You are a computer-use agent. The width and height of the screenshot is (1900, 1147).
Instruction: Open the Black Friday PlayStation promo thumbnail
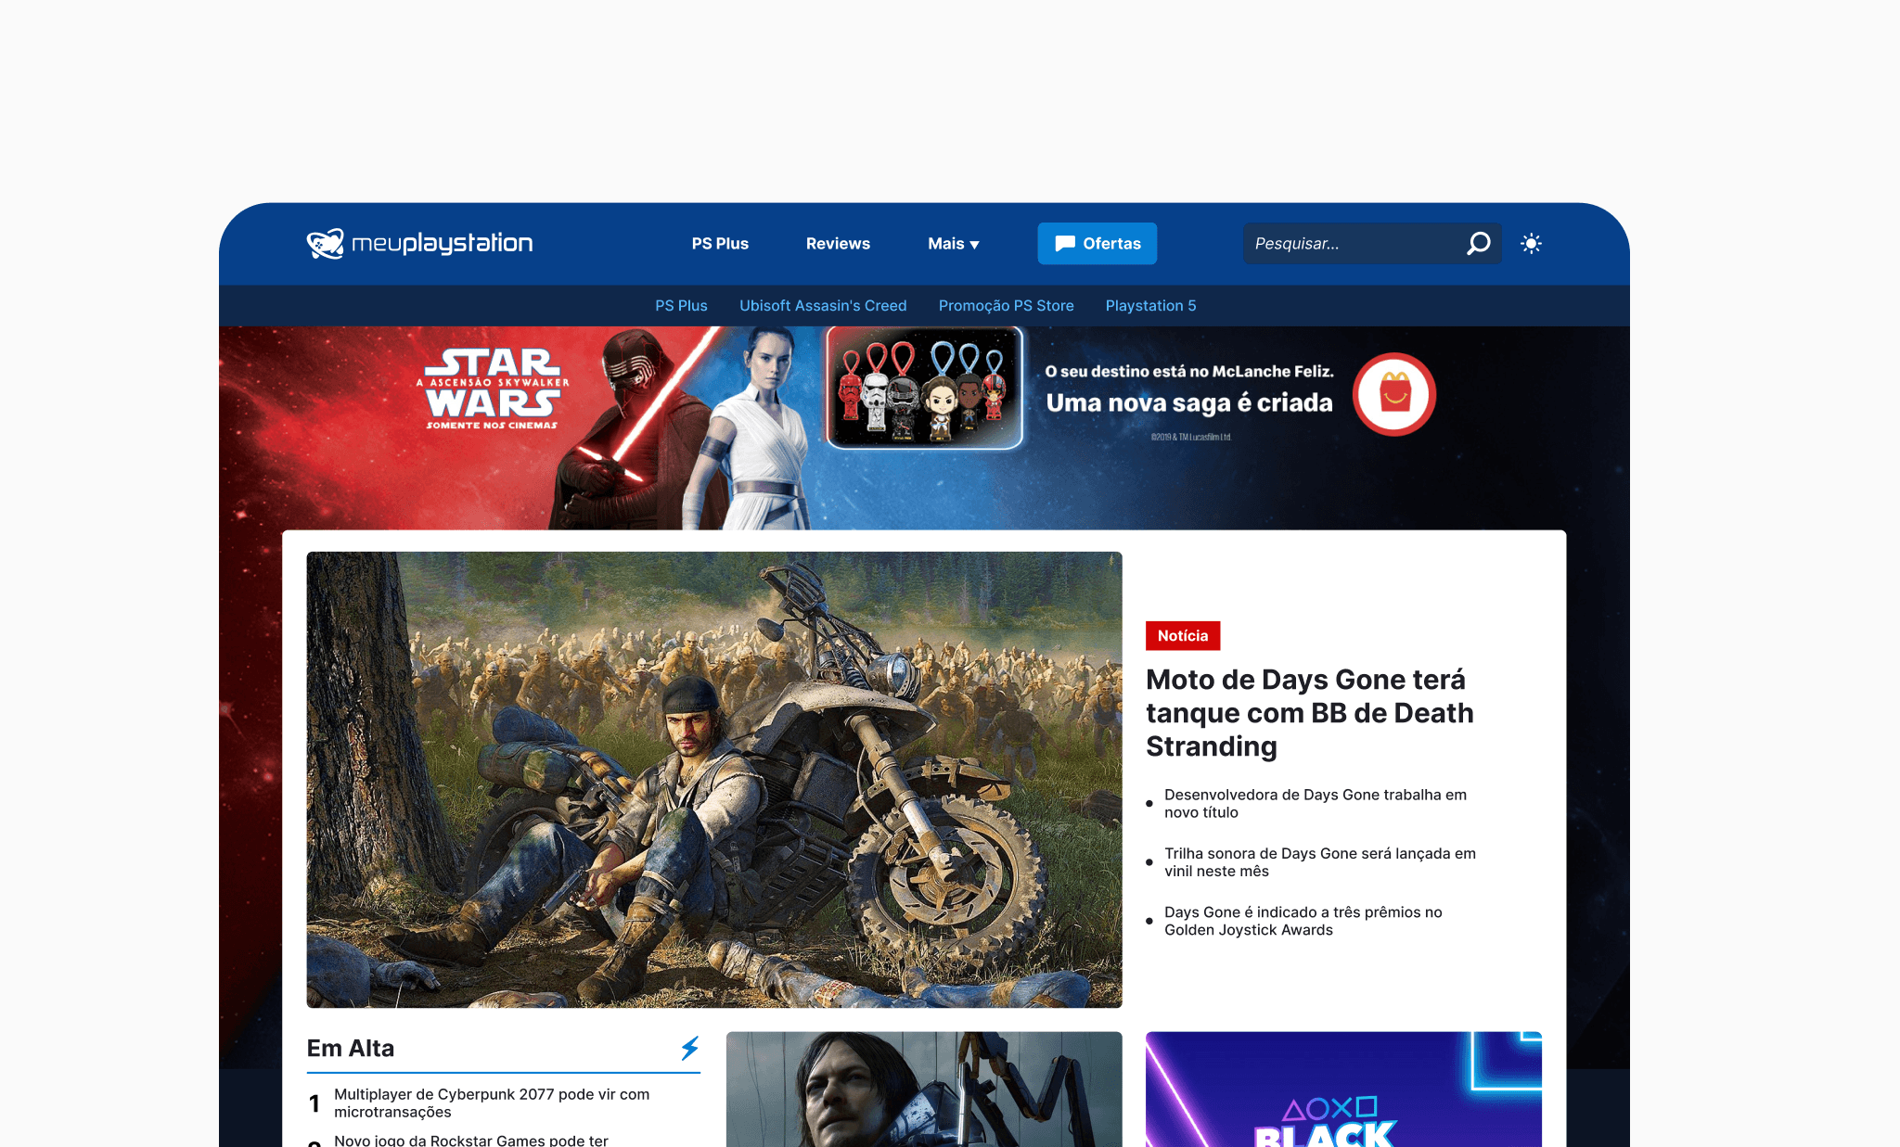click(x=1343, y=1090)
